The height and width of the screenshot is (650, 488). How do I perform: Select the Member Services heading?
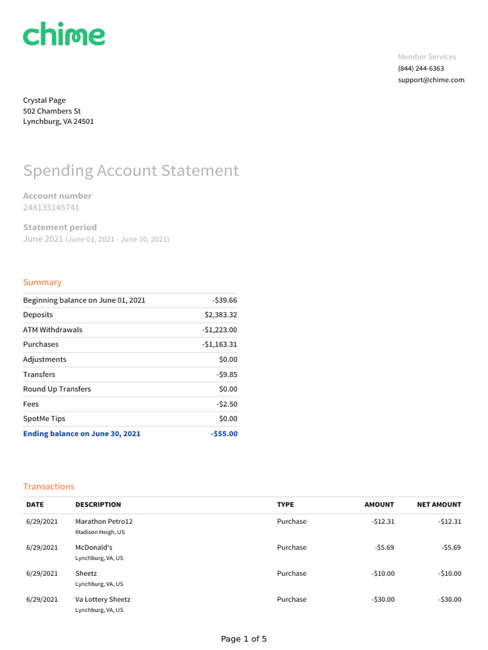click(427, 56)
